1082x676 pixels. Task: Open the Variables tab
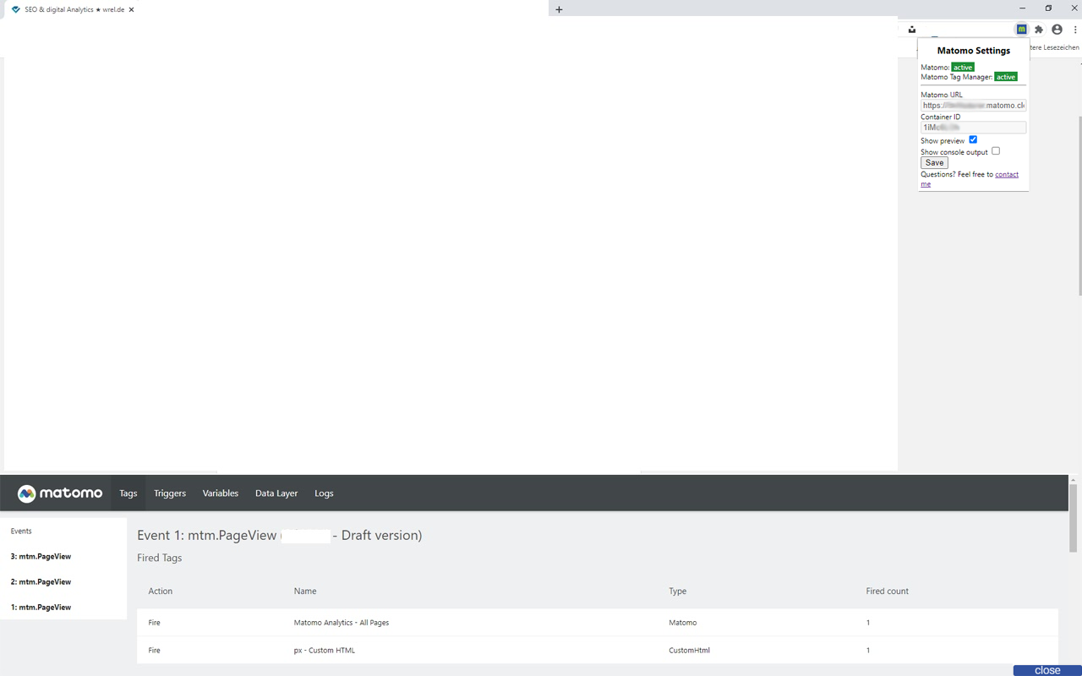(x=221, y=493)
